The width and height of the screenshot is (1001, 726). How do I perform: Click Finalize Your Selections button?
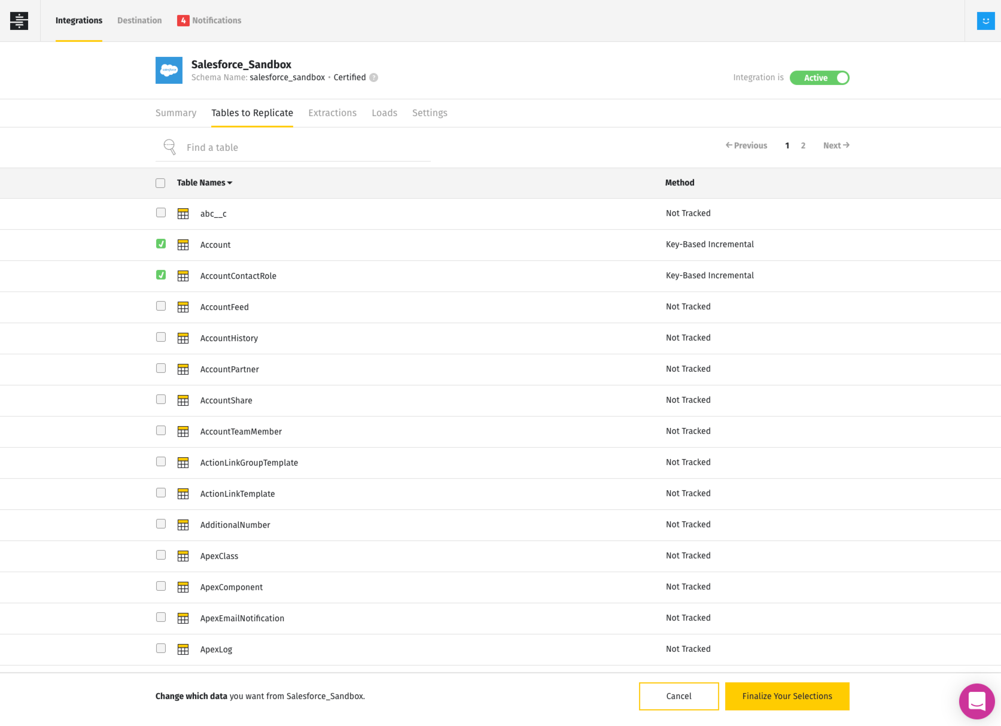coord(787,696)
